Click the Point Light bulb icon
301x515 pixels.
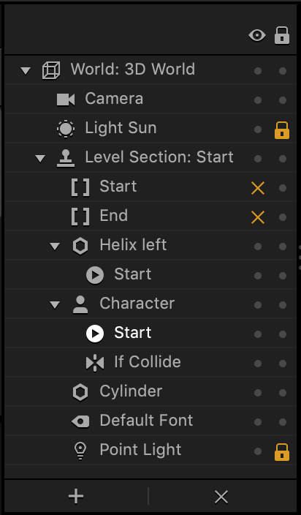(80, 451)
